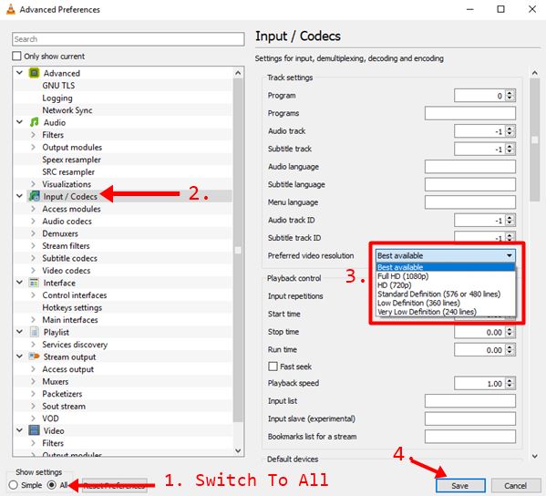The image size is (546, 496).
Task: Select SRC resampler entry
Action: coord(68,171)
